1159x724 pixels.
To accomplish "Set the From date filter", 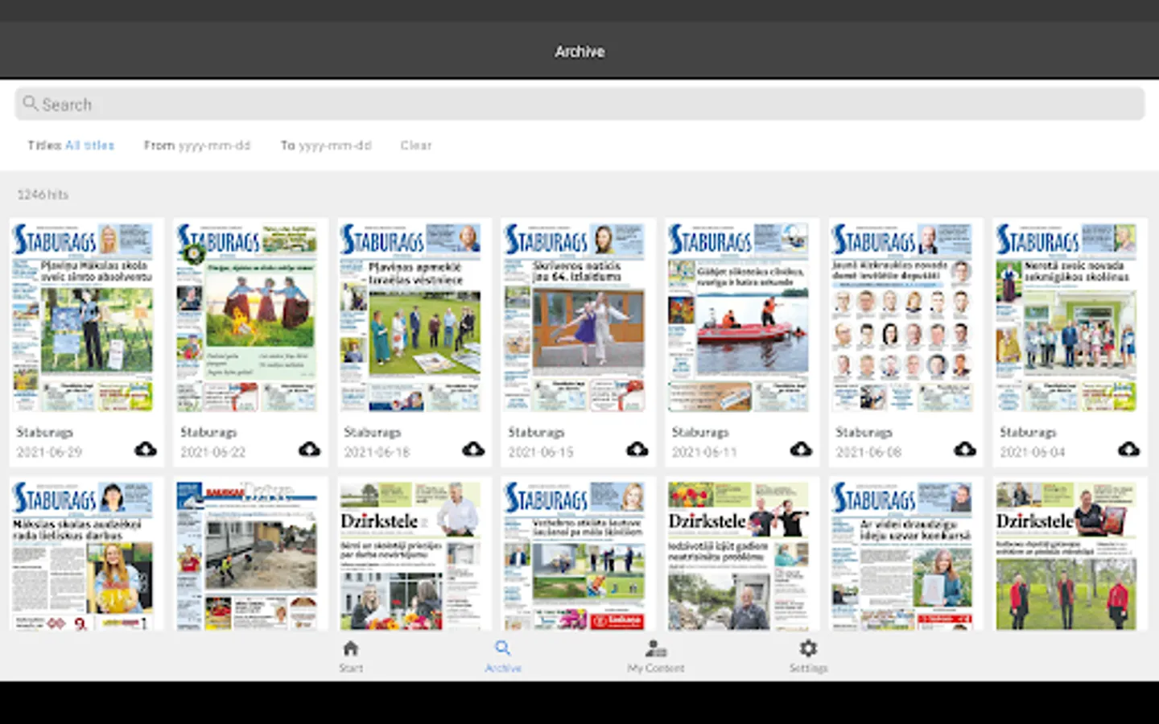I will 197,146.
